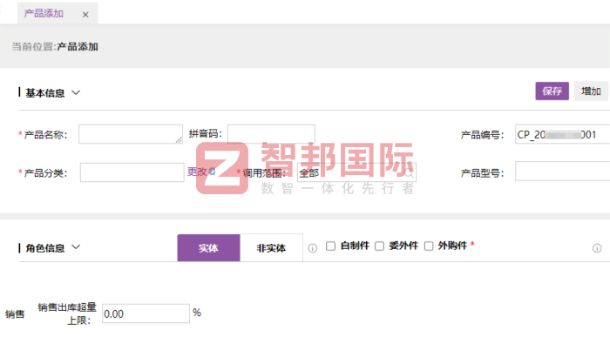The height and width of the screenshot is (337, 610).
Task: Focus the 拼音码 input field
Action: [x=271, y=134]
